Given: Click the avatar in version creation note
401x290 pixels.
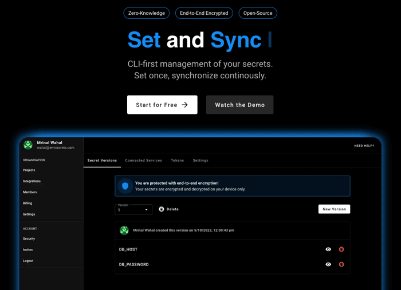Looking at the screenshot, I should (x=124, y=231).
